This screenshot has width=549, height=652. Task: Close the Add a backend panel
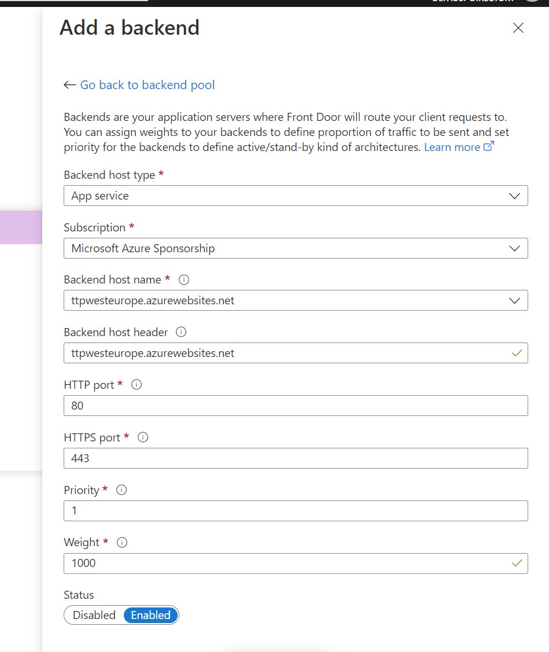[518, 28]
